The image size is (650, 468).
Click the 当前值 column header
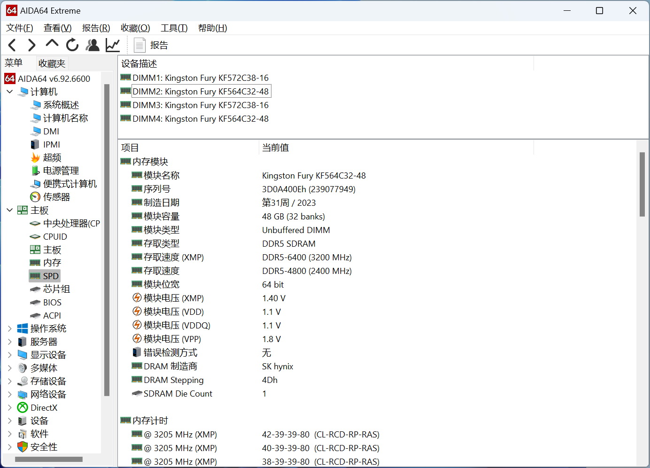[396, 148]
